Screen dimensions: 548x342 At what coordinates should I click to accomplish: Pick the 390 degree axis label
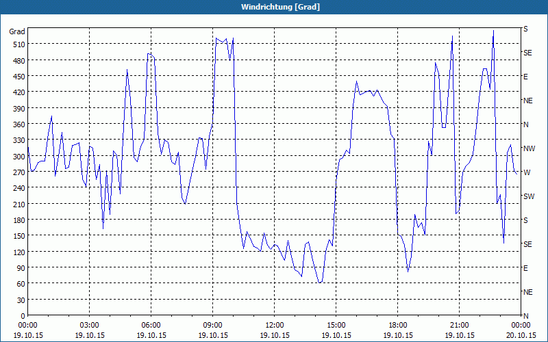19,109
